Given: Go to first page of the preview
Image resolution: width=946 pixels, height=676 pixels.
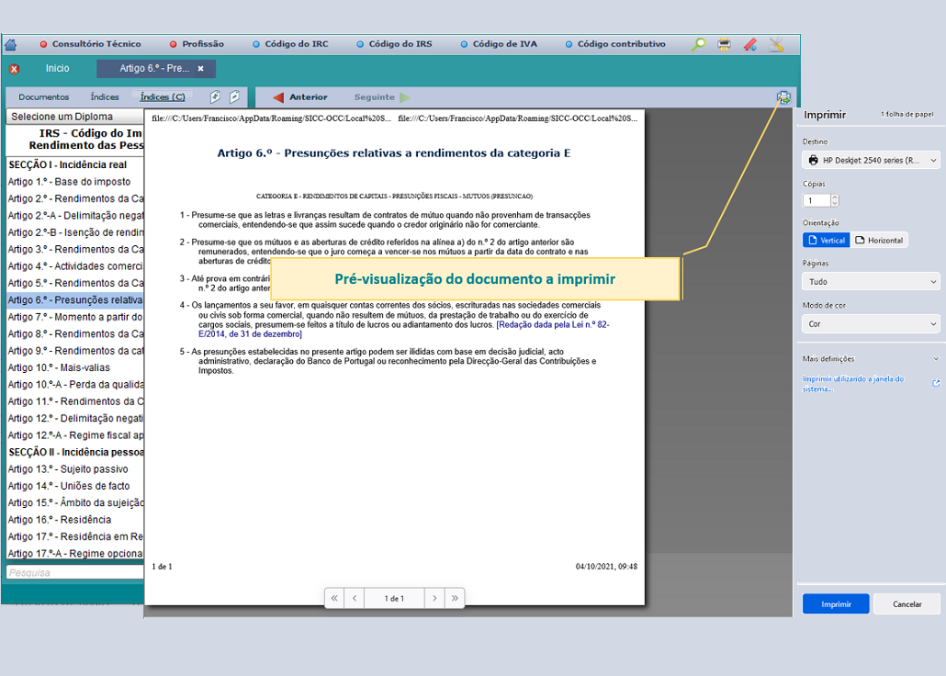Looking at the screenshot, I should pyautogui.click(x=334, y=598).
